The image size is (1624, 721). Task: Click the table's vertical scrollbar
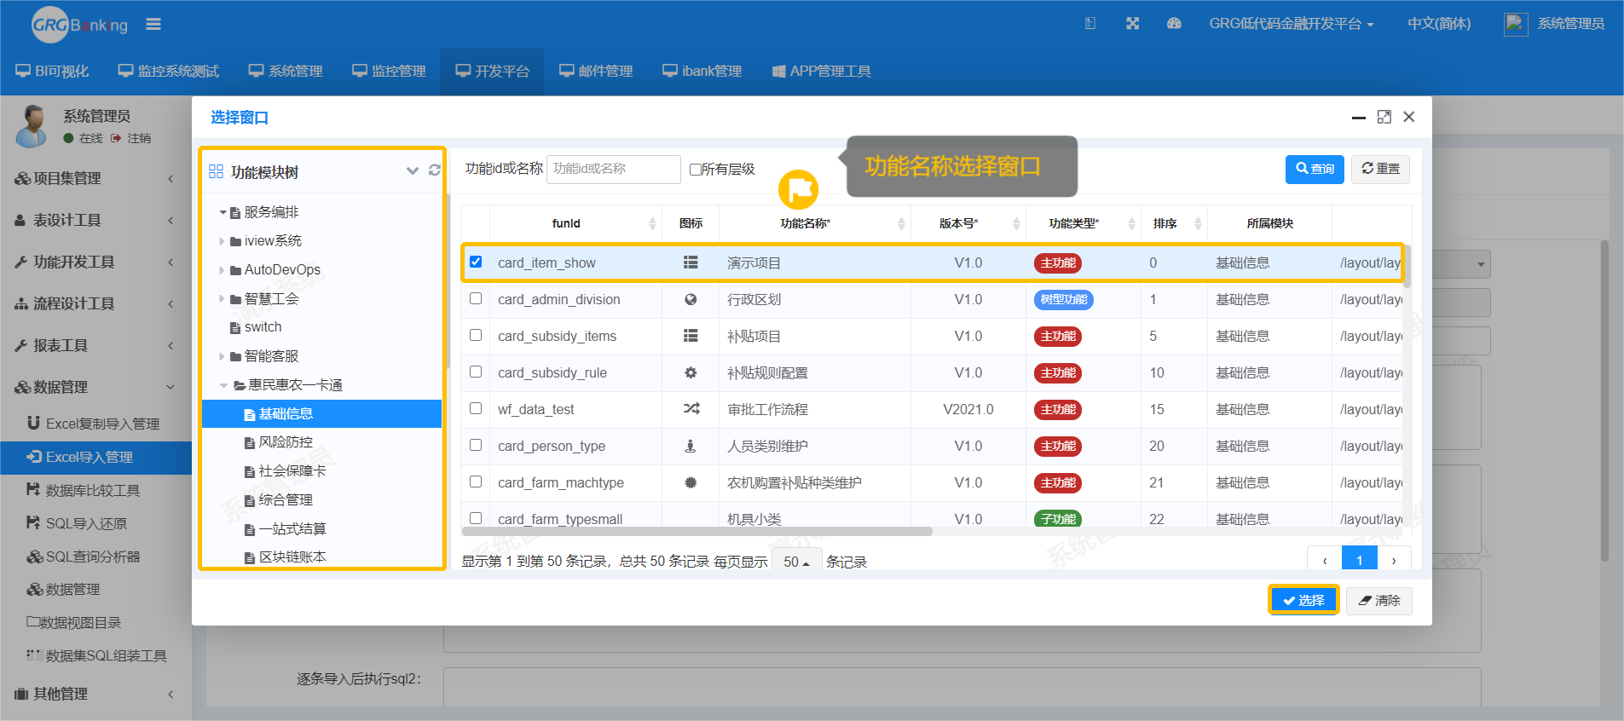click(x=1407, y=267)
